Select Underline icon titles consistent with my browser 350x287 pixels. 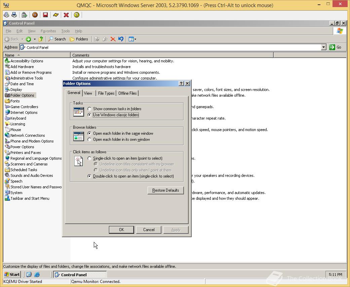point(134,164)
